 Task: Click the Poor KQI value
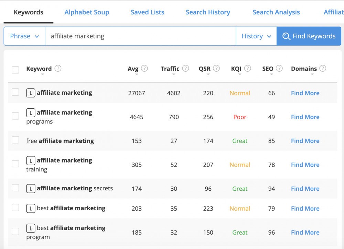(240, 117)
